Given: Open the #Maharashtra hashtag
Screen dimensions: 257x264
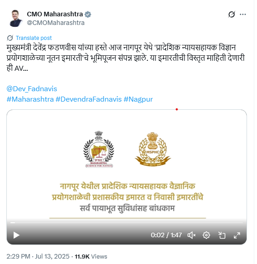Looking at the screenshot, I should [x=30, y=99].
